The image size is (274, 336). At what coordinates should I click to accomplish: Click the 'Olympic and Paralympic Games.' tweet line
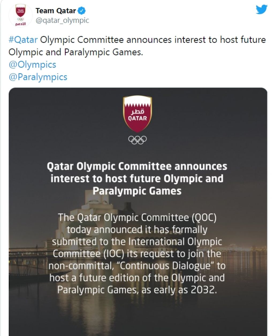click(x=76, y=52)
